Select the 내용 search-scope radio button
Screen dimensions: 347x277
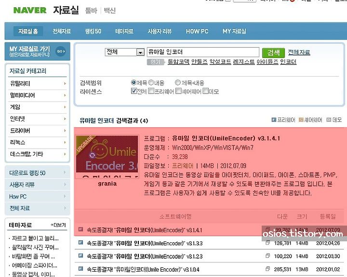[151, 82]
